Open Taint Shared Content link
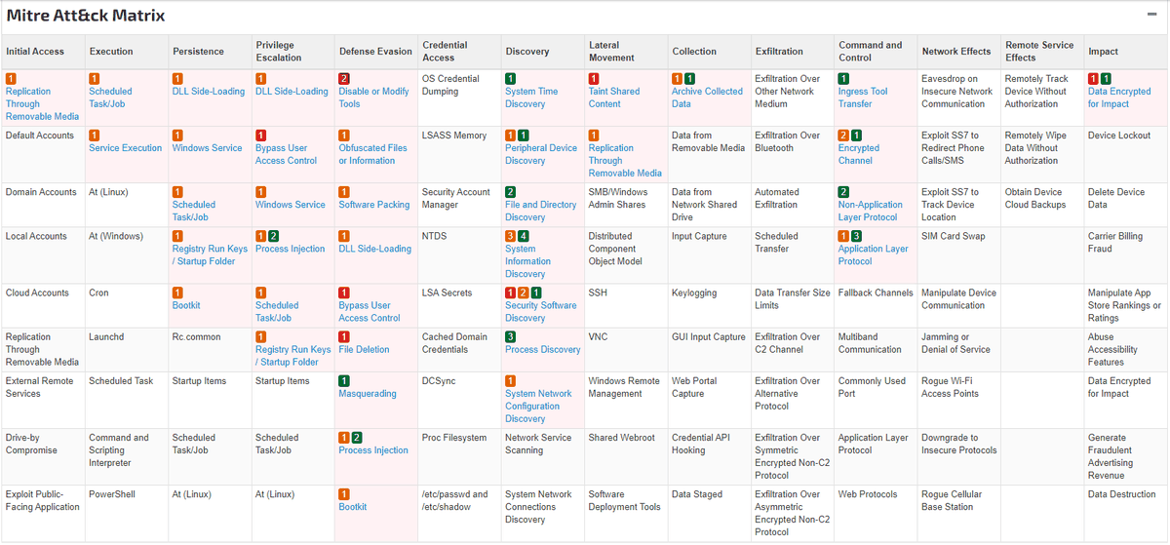This screenshot has height=545, width=1170. 614,97
